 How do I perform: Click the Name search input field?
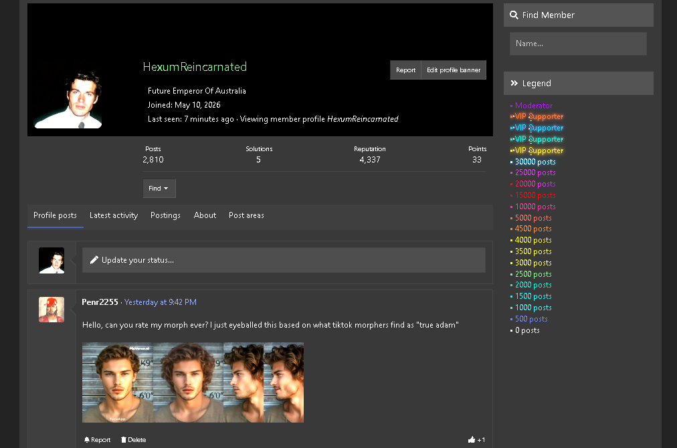coord(578,43)
